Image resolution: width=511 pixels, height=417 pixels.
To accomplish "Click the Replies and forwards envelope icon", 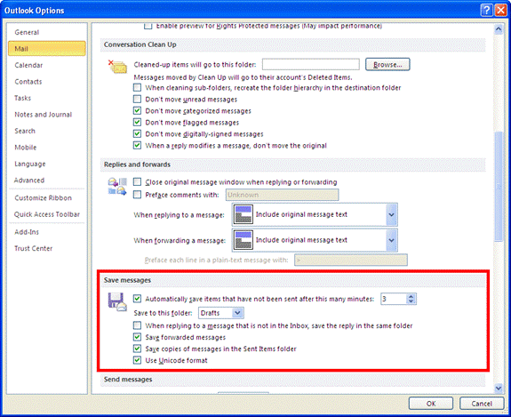I will [x=117, y=187].
